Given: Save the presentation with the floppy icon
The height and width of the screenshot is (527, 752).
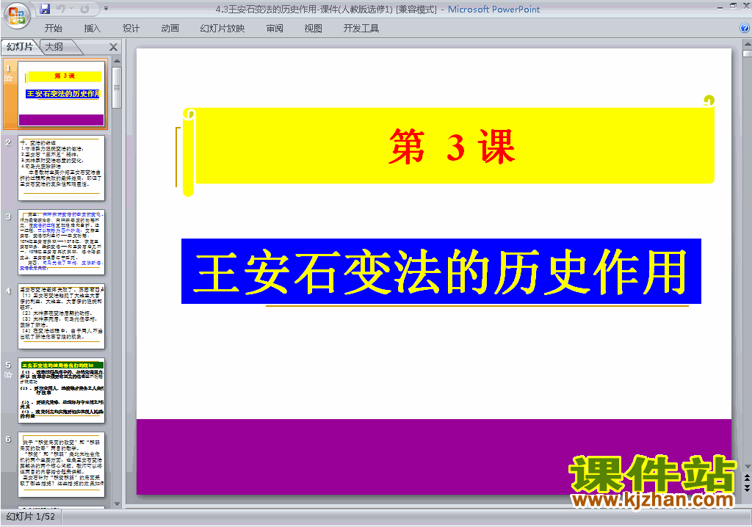Looking at the screenshot, I should (x=45, y=9).
